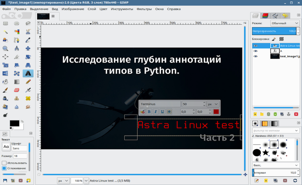This screenshot has width=302, height=185.
Task: Open the Слой menu
Action: click(92, 9)
